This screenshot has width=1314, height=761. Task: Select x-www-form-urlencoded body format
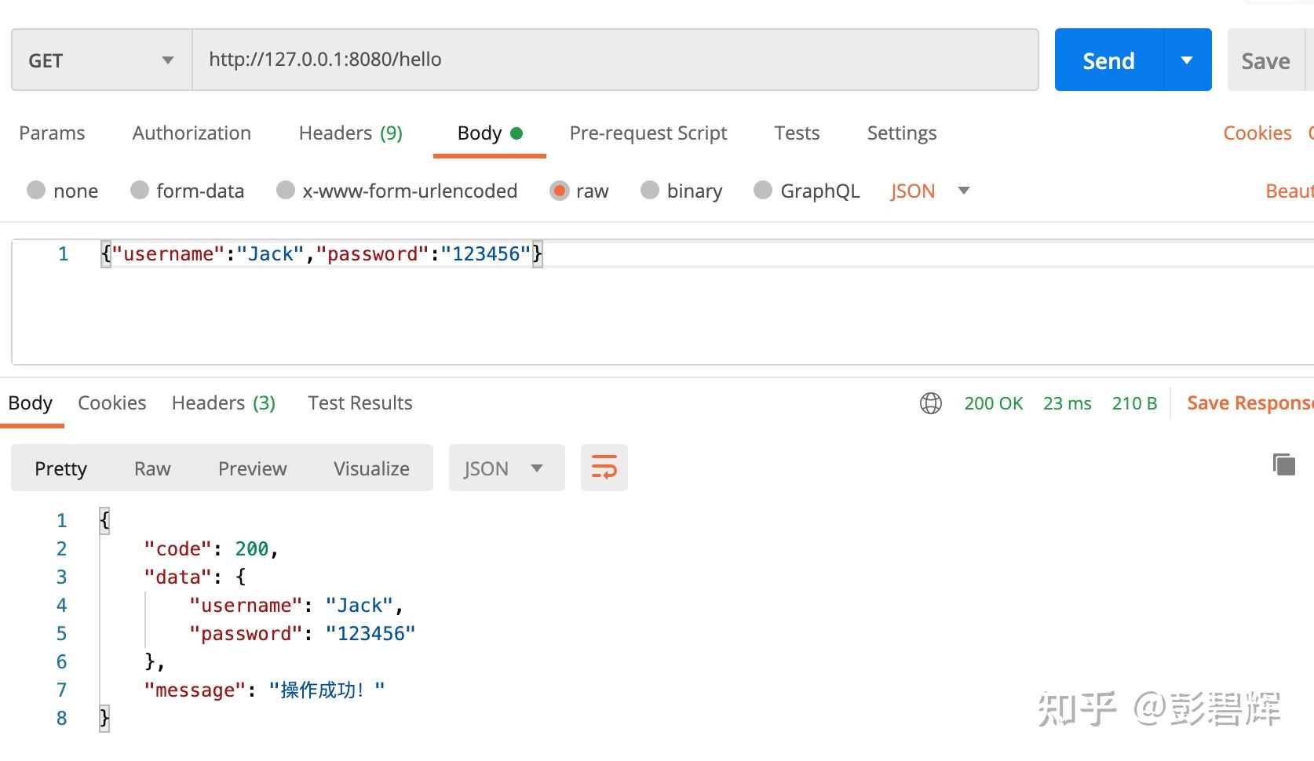[396, 190]
